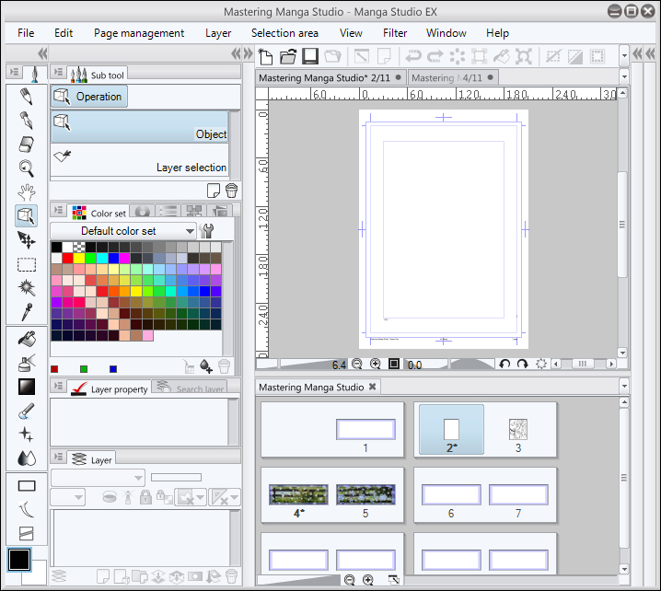Click the layer opacity input field
Screen dimensions: 661x591
point(176,477)
